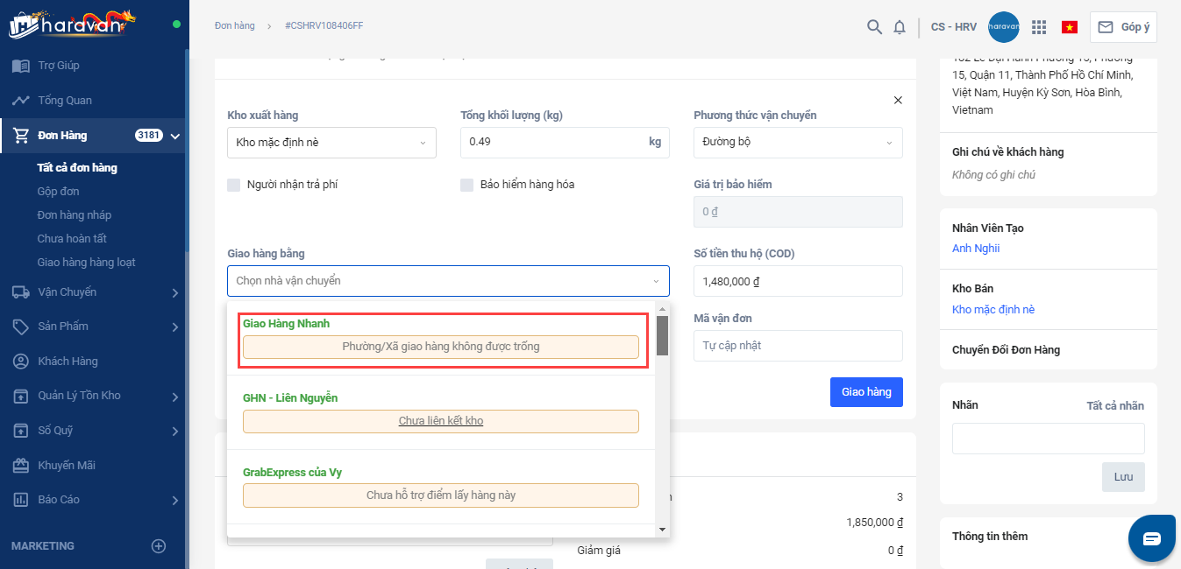
Task: Click the Kho mặc định nè link
Action: 993,310
